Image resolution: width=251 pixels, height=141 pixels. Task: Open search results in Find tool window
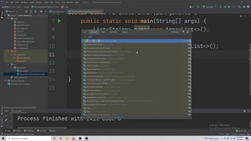tap(187, 32)
